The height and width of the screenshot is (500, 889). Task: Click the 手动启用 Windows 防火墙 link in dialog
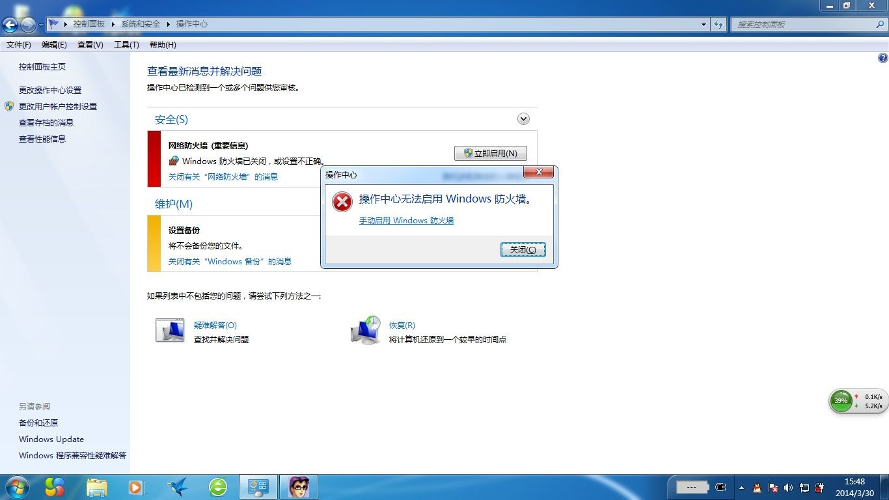(406, 221)
